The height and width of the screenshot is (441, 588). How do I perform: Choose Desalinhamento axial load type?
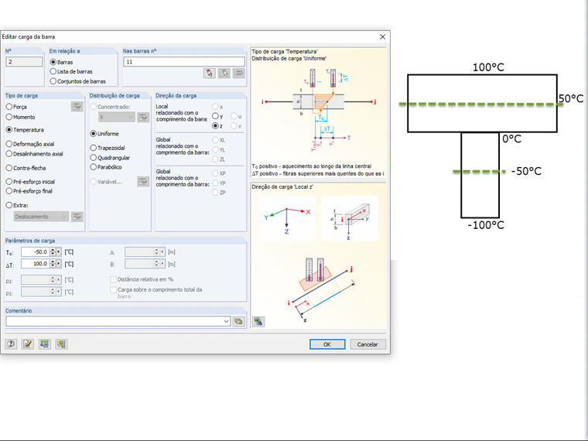pos(9,154)
